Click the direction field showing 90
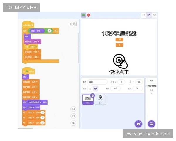 click(x=137, y=89)
